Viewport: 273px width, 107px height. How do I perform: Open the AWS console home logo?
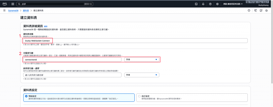point(5,4)
